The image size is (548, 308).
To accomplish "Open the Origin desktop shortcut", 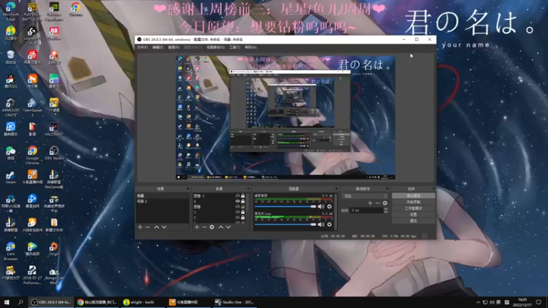I will (54, 248).
